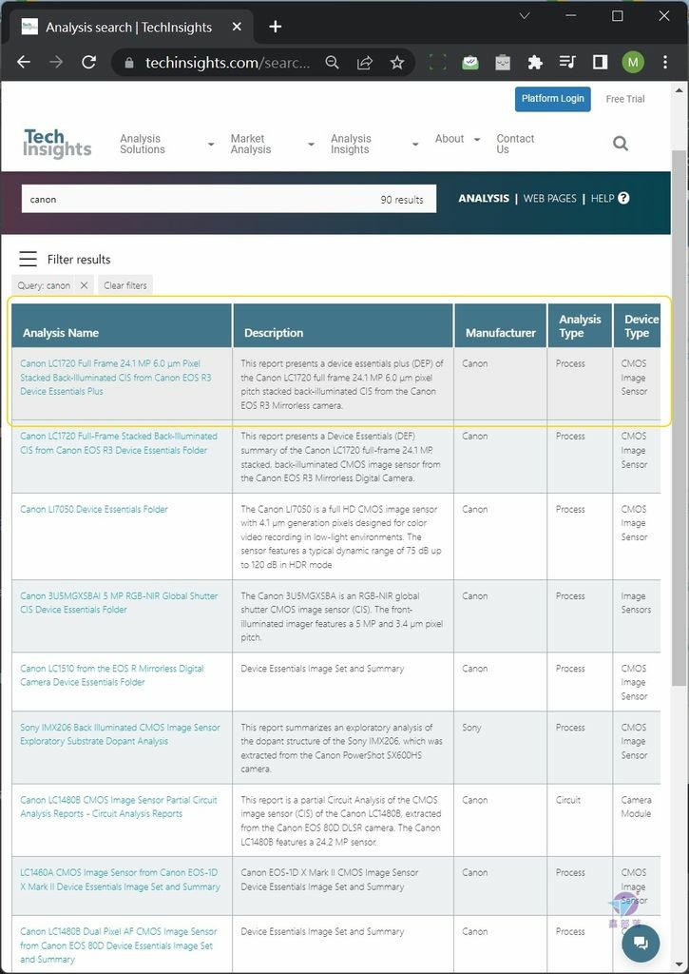The width and height of the screenshot is (689, 974).
Task: Click the page vertical scrollbar thumb
Action: (x=679, y=417)
